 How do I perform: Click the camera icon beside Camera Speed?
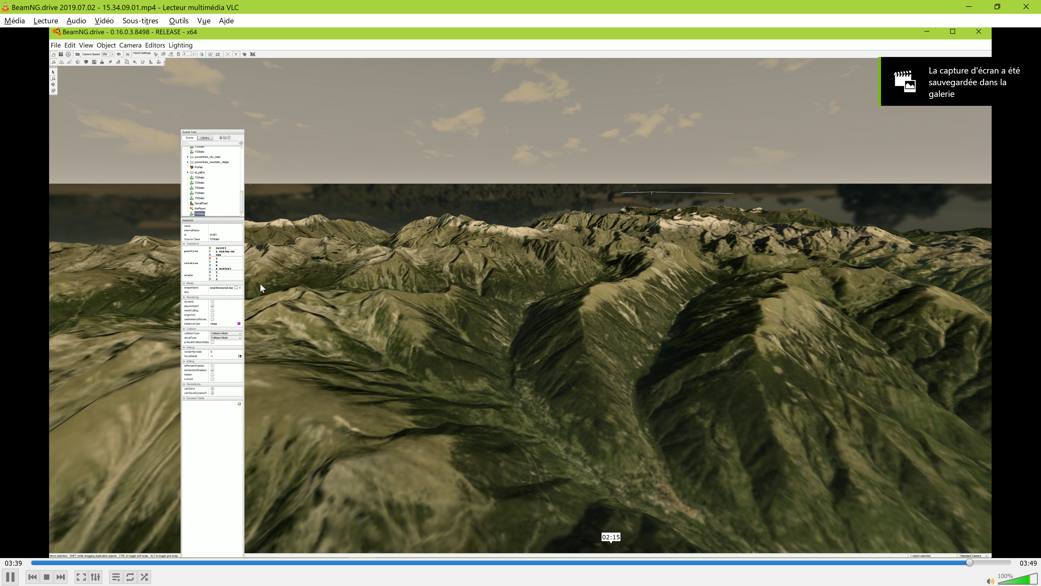(x=78, y=54)
